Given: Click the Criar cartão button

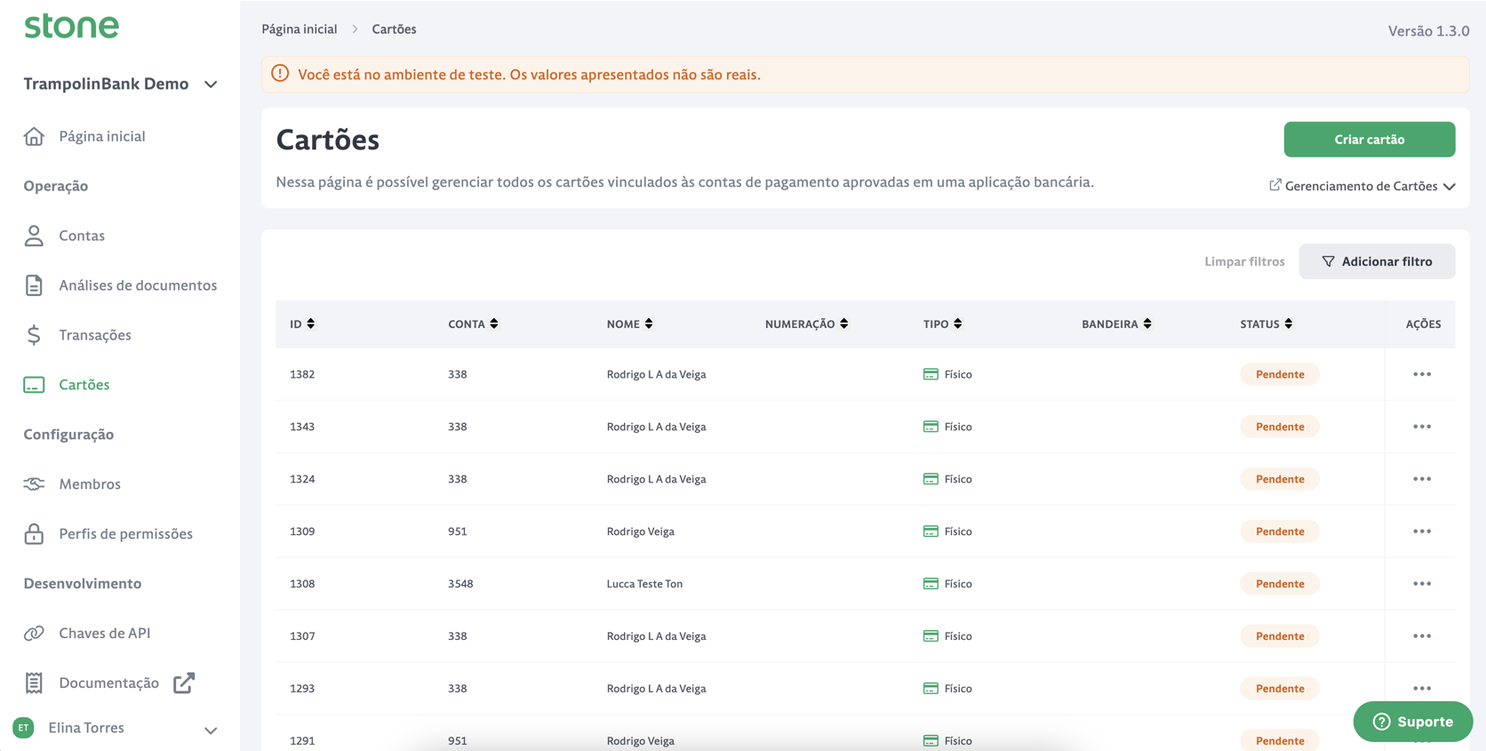Looking at the screenshot, I should pyautogui.click(x=1370, y=140).
